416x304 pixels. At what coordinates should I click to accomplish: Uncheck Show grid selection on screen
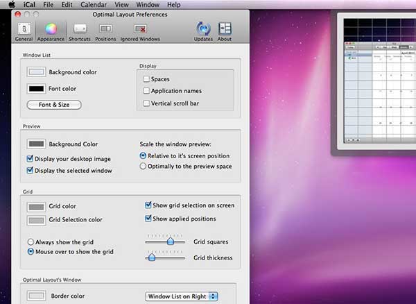tap(148, 205)
